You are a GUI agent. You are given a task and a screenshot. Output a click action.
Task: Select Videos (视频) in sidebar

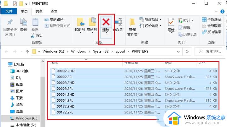[x=17, y=84]
